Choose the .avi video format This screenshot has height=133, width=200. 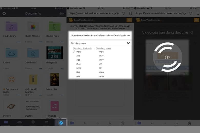pos(101,64)
